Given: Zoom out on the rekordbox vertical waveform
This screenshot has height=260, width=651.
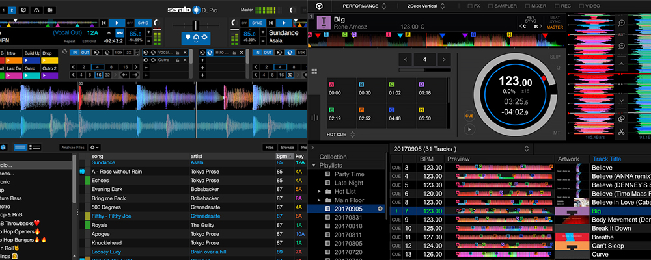Looking at the screenshot, I should pyautogui.click(x=622, y=47).
